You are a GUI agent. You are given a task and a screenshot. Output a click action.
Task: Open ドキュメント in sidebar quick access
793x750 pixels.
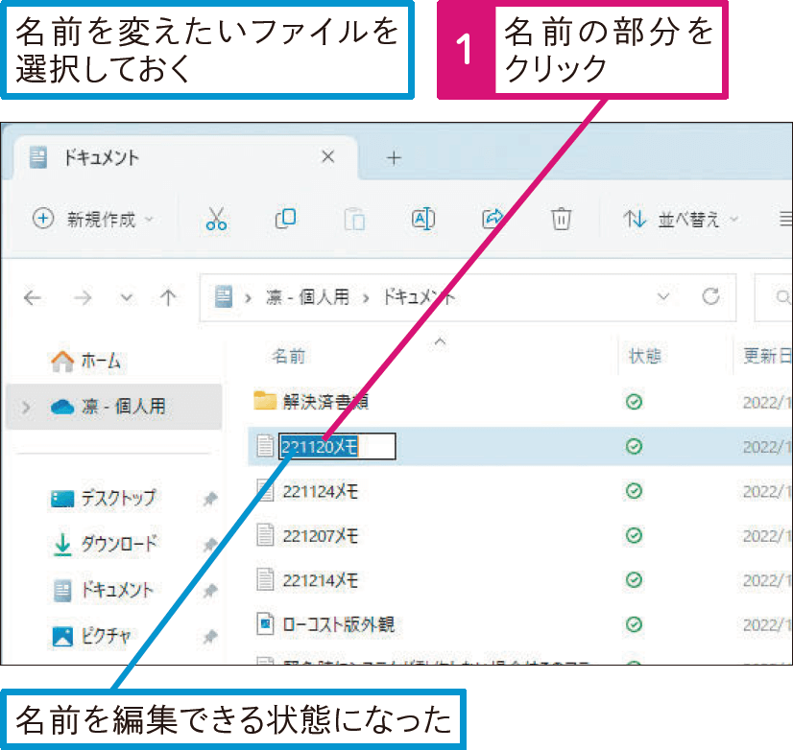tap(103, 590)
